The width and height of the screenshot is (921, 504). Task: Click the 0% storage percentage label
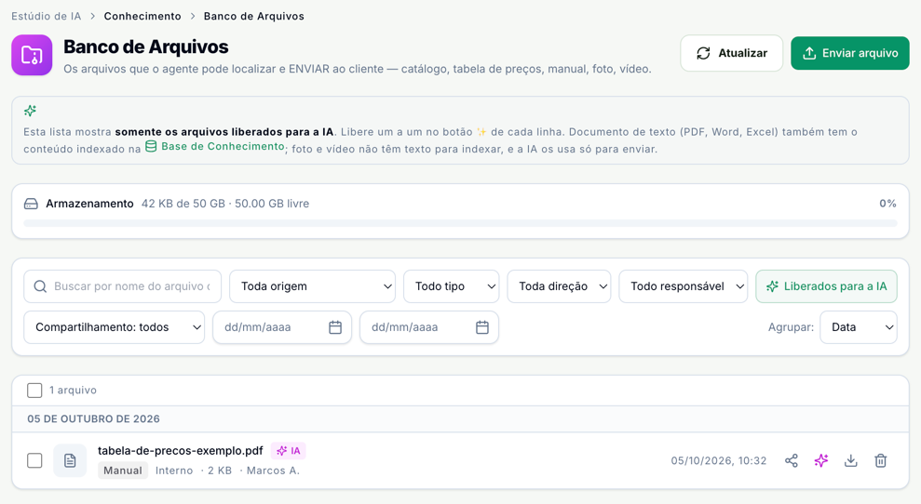click(x=887, y=204)
